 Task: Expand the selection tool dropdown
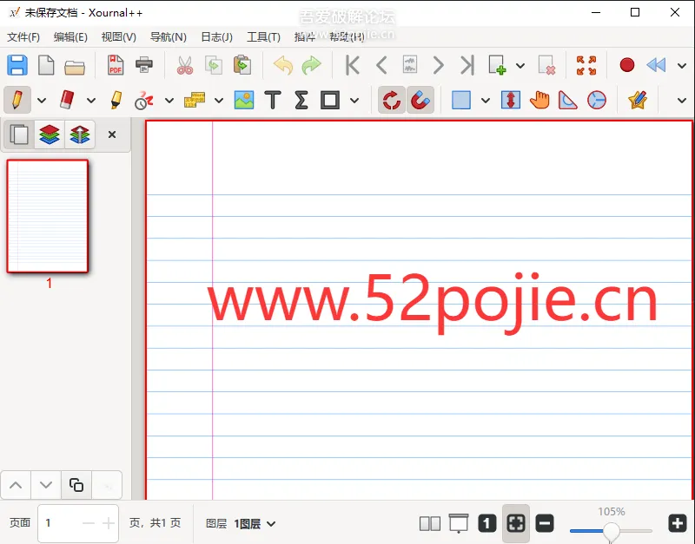[486, 101]
